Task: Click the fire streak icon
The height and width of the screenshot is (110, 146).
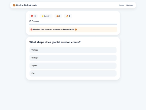Action: pyautogui.click(x=67, y=16)
